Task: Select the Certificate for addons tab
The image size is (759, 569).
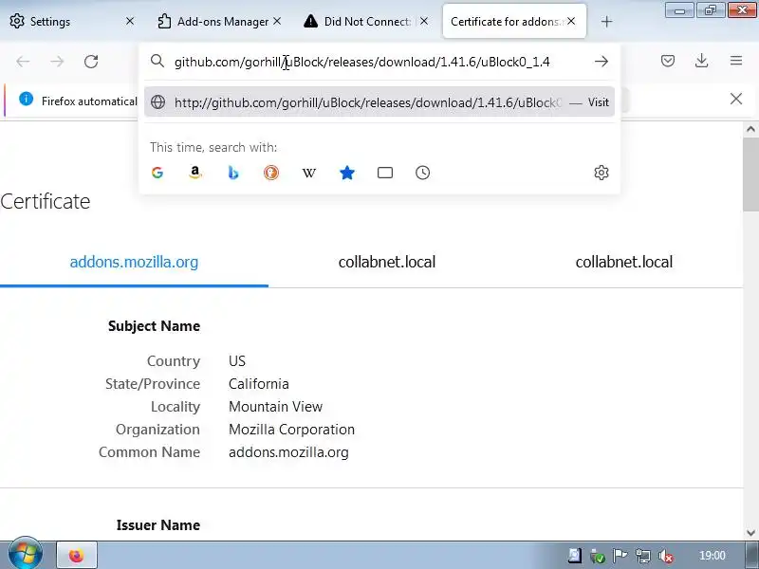Action: click(514, 21)
